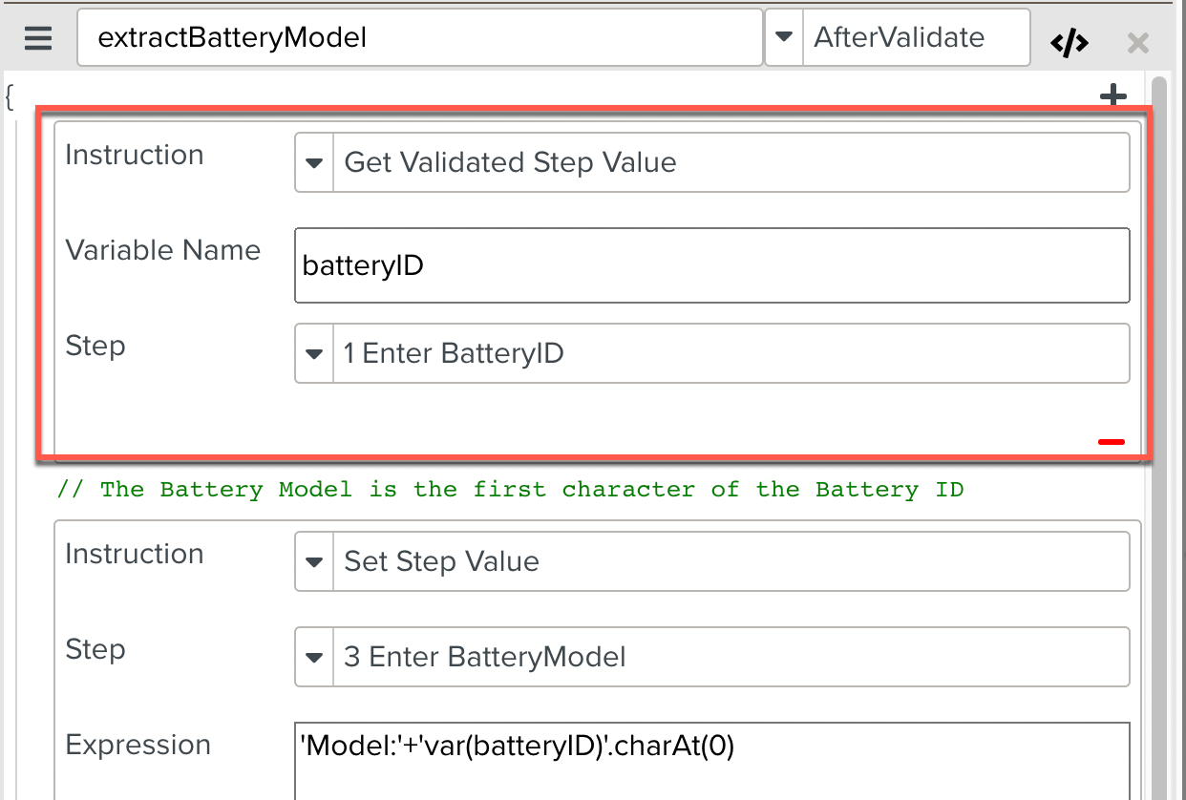Select the batteryID Variable Name field
Viewport: 1186px width, 800px height.
coord(711,265)
